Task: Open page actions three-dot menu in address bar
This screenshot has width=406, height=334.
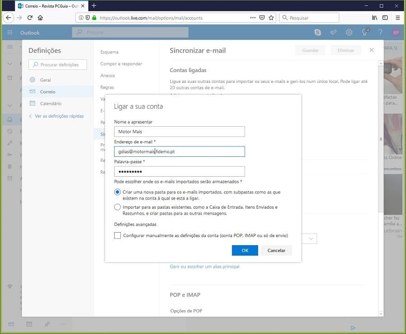Action: click(253, 18)
